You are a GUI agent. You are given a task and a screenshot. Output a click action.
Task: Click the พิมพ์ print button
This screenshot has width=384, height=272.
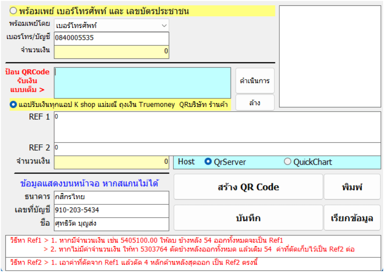pyautogui.click(x=352, y=187)
